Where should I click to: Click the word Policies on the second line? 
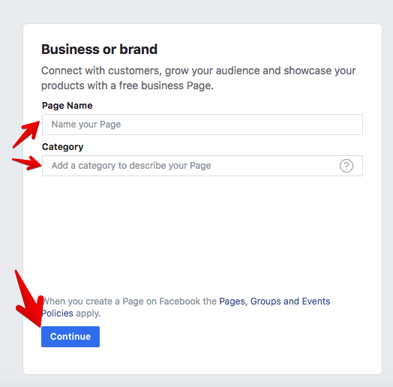click(x=58, y=313)
